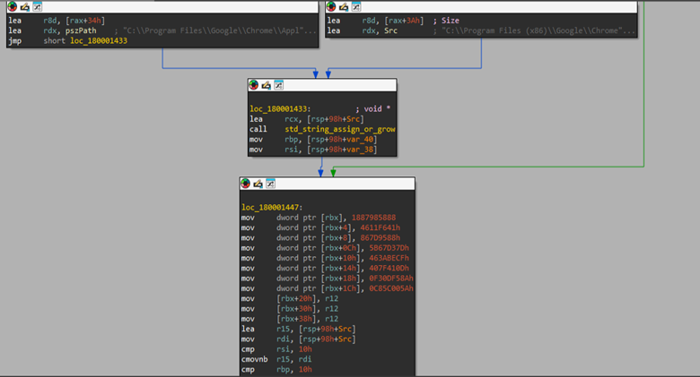This screenshot has width=700, height=377.
Task: Click the edit icon on loc_180001433 node
Action: (x=267, y=85)
